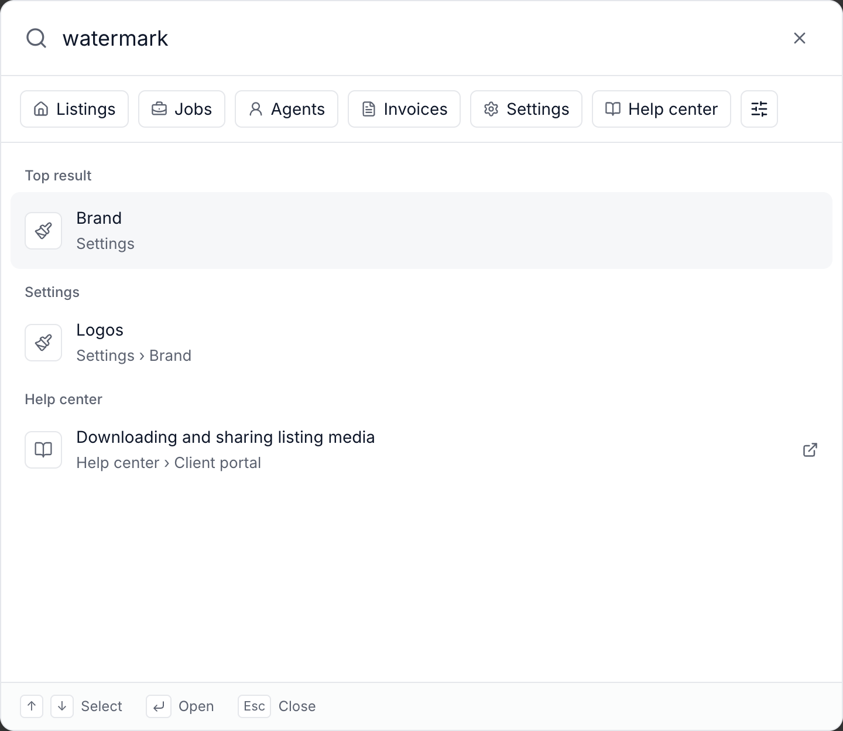Filter results by Agents
The width and height of the screenshot is (843, 731).
287,109
